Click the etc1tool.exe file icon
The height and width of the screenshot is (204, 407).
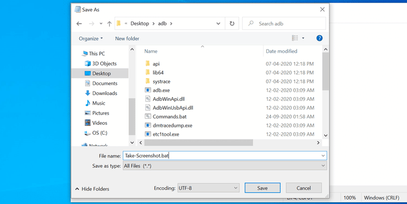pyautogui.click(x=148, y=134)
